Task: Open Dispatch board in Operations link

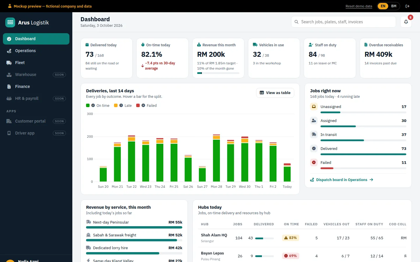Action: tap(342, 180)
